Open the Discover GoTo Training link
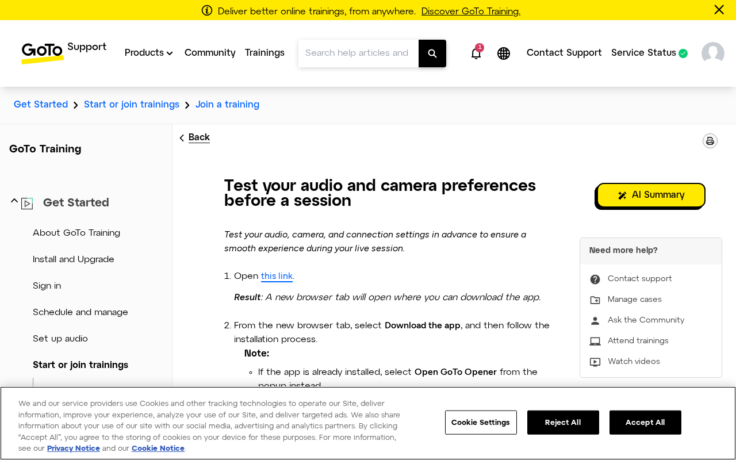 point(471,11)
